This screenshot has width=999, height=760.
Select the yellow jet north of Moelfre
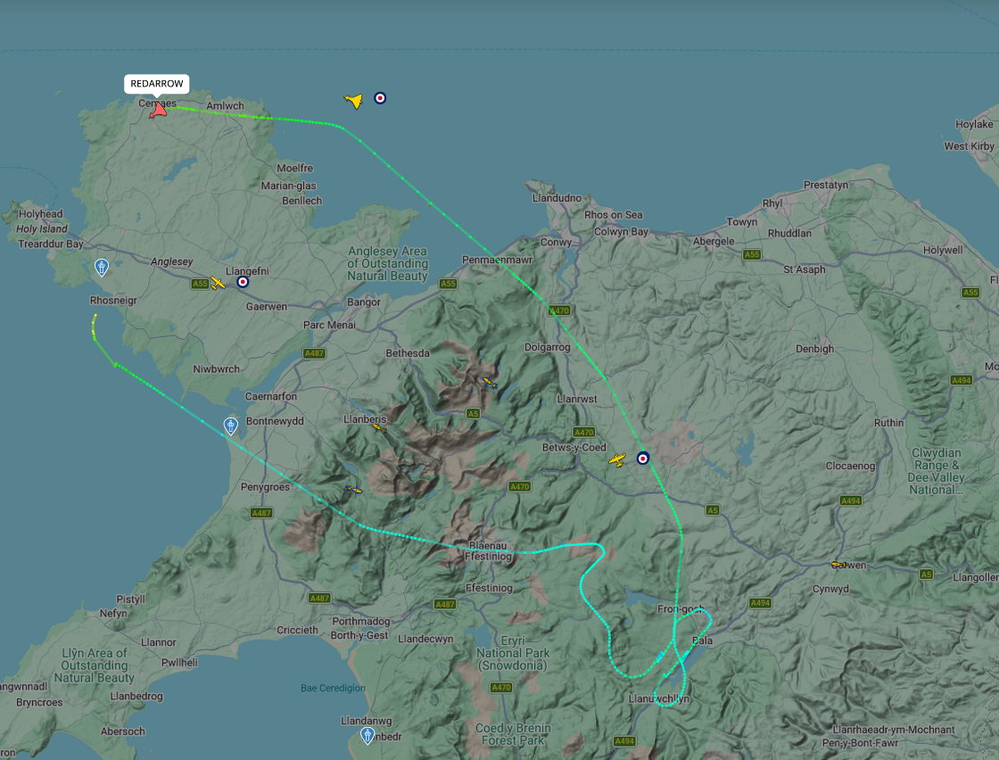(x=353, y=101)
